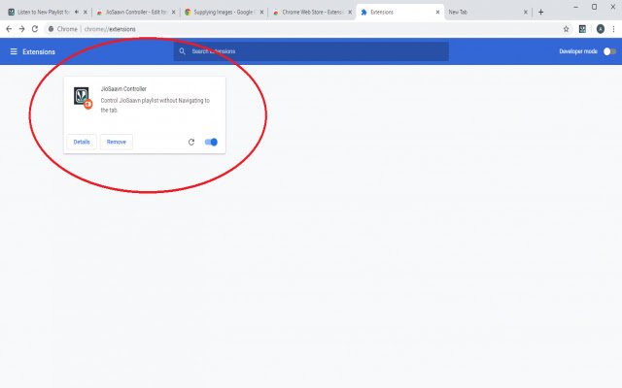Open JioSaavn Controller Details
The height and width of the screenshot is (388, 622).
pyautogui.click(x=82, y=142)
